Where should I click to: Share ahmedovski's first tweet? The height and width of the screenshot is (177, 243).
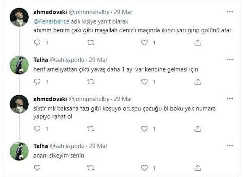[x=198, y=42]
